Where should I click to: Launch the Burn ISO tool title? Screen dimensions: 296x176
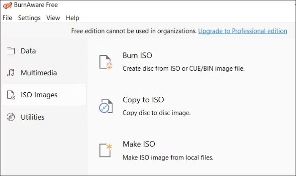pos(137,55)
